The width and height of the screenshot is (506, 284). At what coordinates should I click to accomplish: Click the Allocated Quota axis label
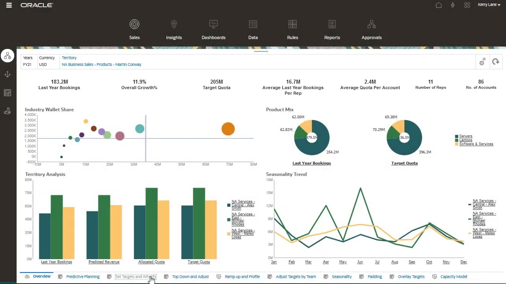click(151, 262)
